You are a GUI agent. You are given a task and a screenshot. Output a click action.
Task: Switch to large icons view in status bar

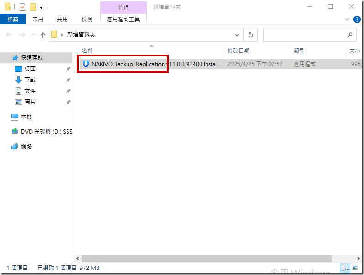tap(355, 268)
